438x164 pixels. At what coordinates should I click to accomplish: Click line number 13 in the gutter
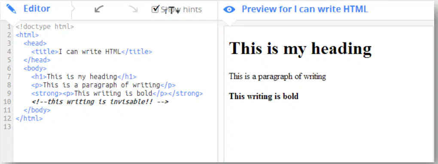tap(7, 127)
